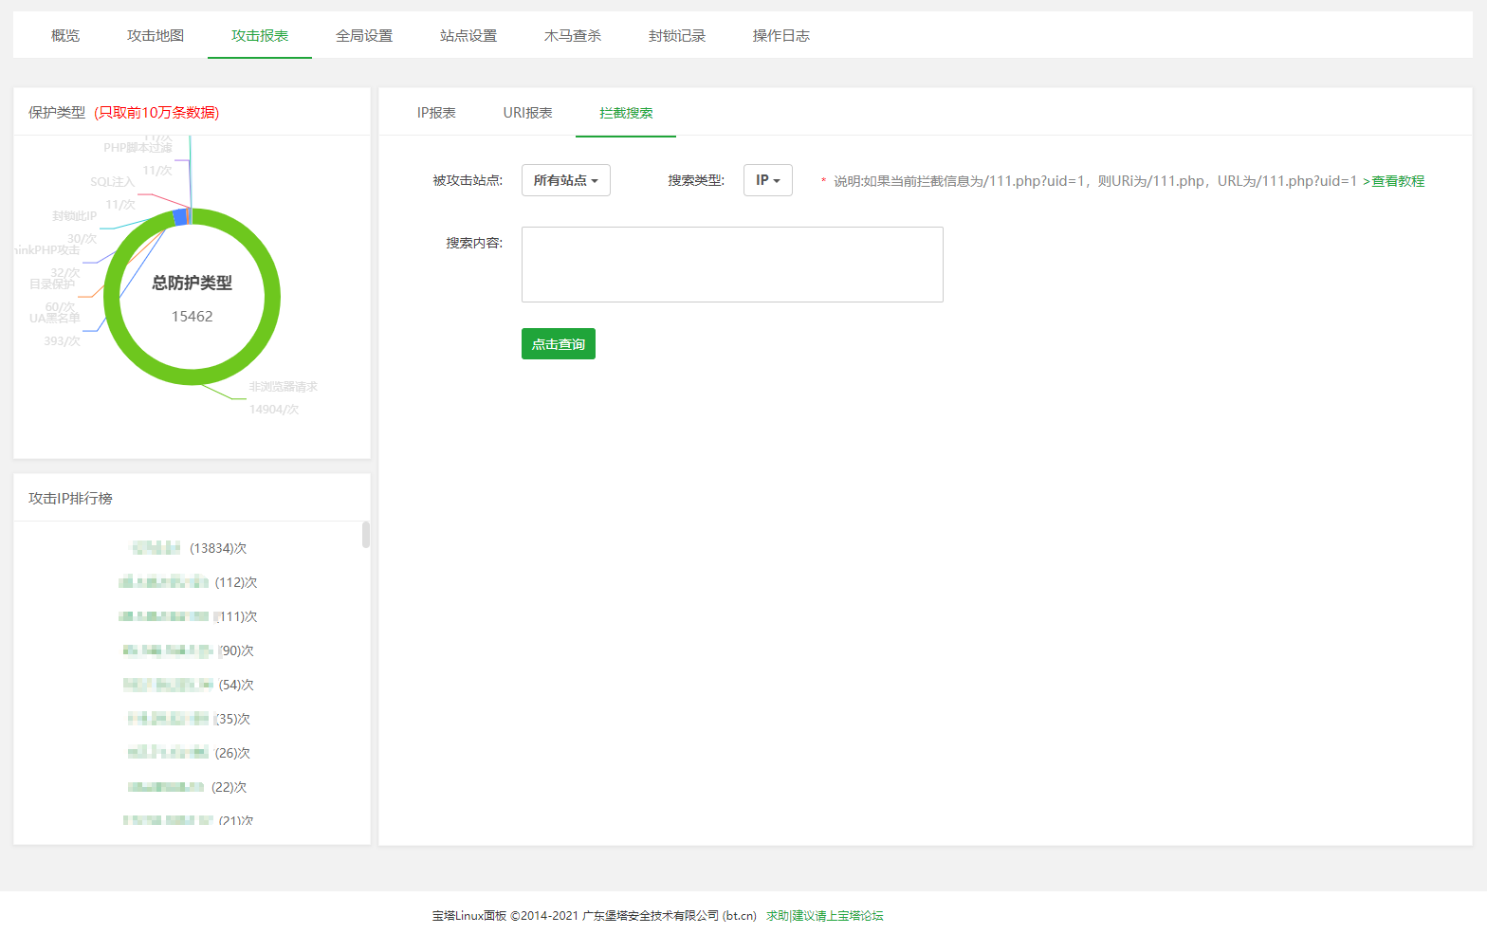Select the (22)次 IP ranking row

pos(189,787)
